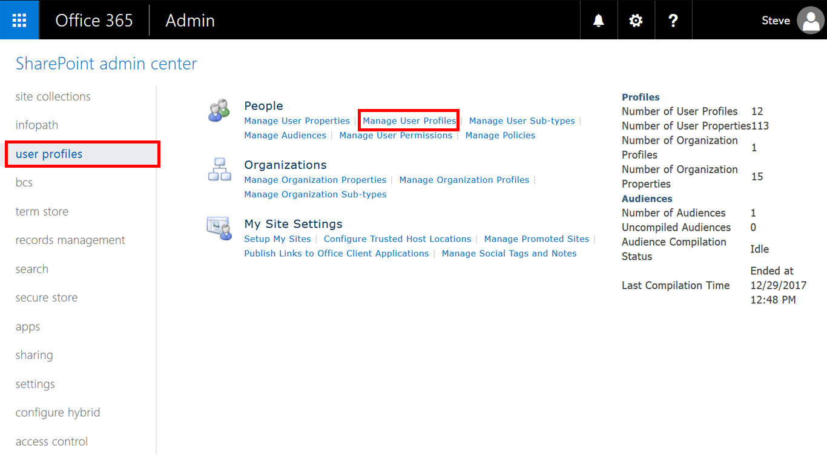Open Setup My Sites link
The width and height of the screenshot is (827, 465).
[277, 239]
